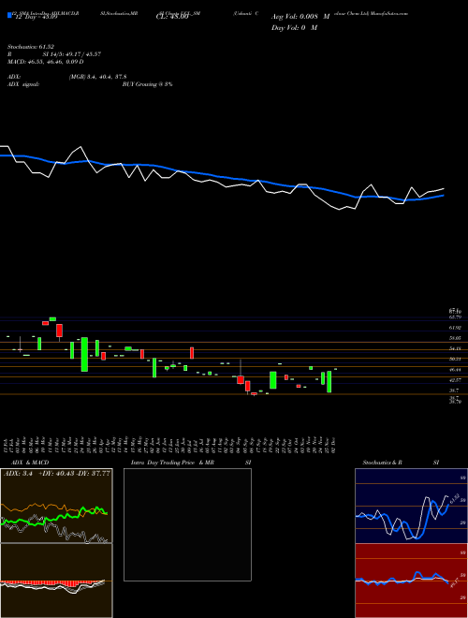Click the 'ADX signal:' label
Screen dimensions: 468x618
pos(23,84)
